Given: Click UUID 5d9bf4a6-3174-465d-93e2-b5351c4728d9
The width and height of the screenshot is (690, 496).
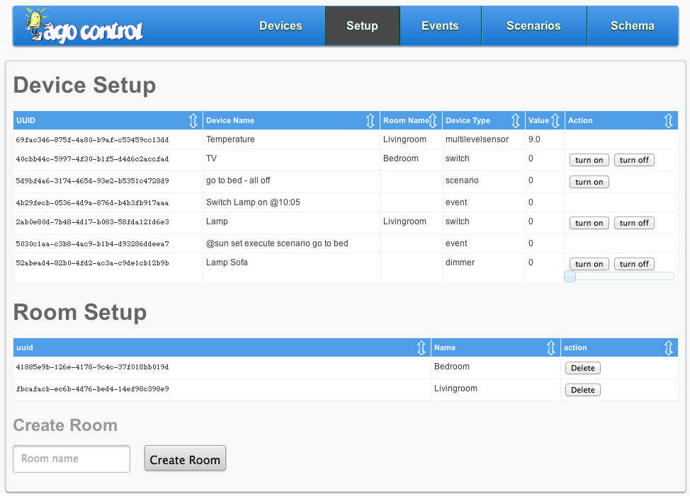Looking at the screenshot, I should pyautogui.click(x=92, y=180).
